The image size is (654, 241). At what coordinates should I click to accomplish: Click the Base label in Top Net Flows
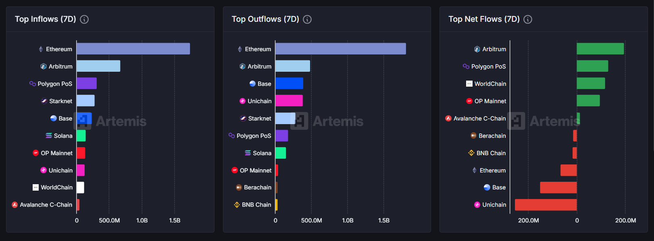(x=499, y=187)
